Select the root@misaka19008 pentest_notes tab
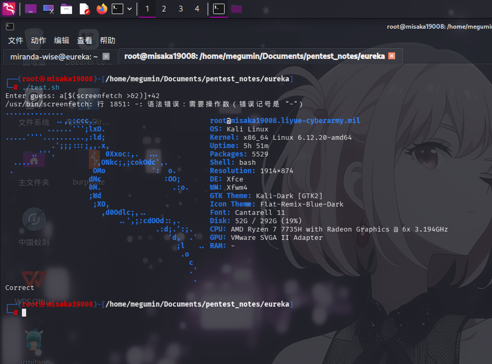Viewport: 492px width, 364px height. (254, 56)
